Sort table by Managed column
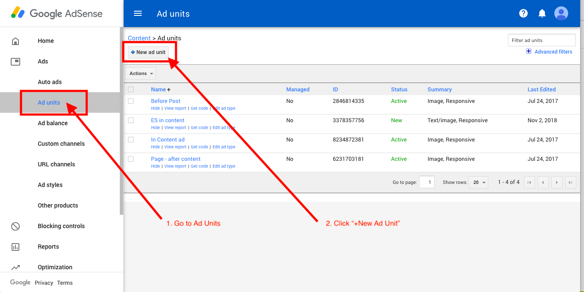 (x=298, y=90)
